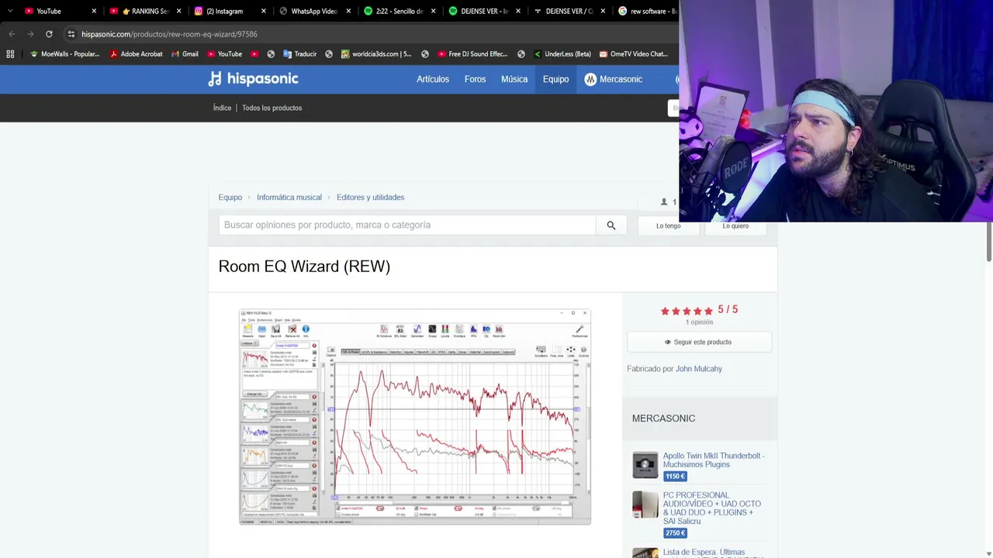The width and height of the screenshot is (993, 558).
Task: Open the PC PROFESIONAL AUDIO/VIDEO listing
Action: (x=712, y=508)
